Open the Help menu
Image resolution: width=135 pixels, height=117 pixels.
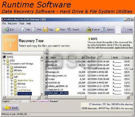(29, 24)
